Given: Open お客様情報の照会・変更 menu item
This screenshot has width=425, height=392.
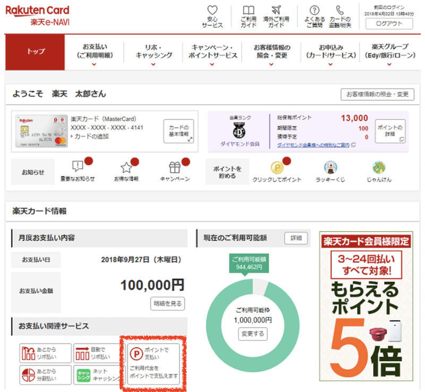Looking at the screenshot, I should coord(272,51).
